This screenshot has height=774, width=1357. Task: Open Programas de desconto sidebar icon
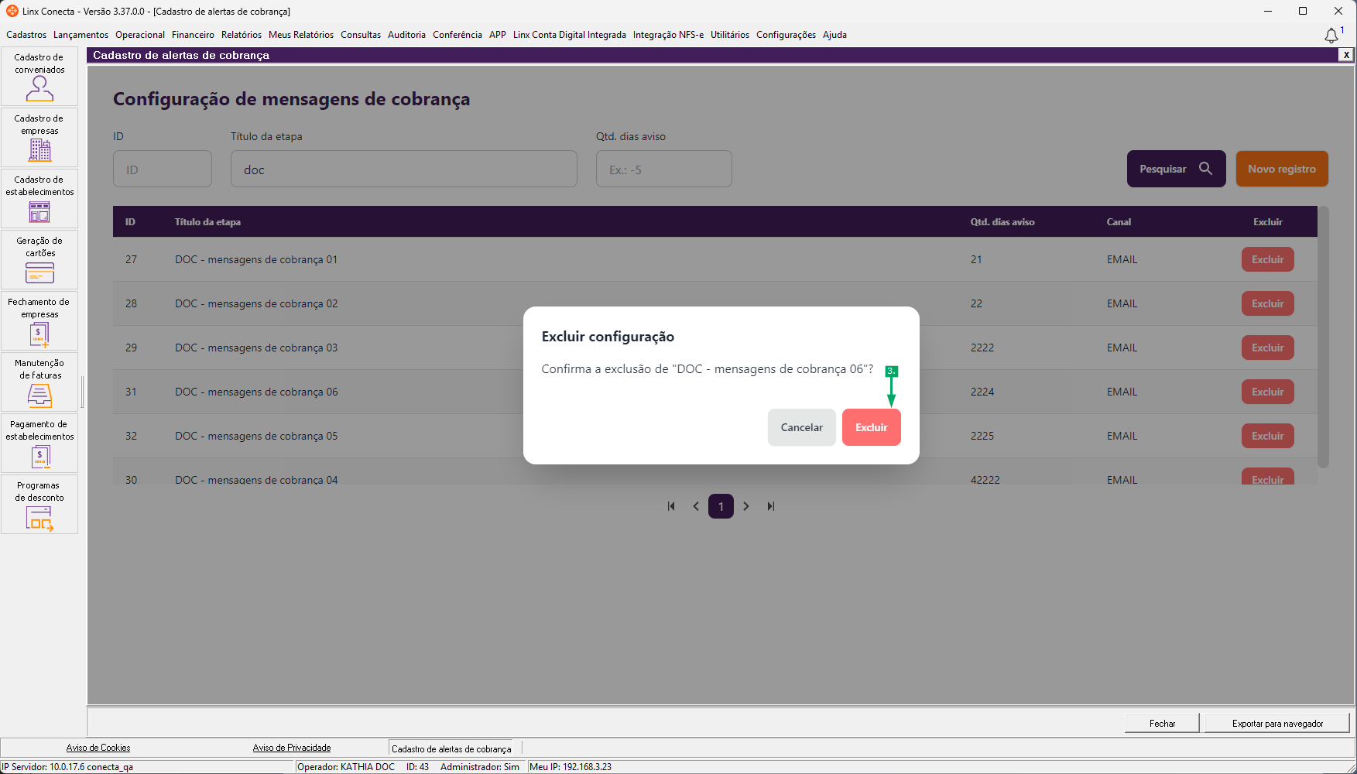(x=39, y=505)
